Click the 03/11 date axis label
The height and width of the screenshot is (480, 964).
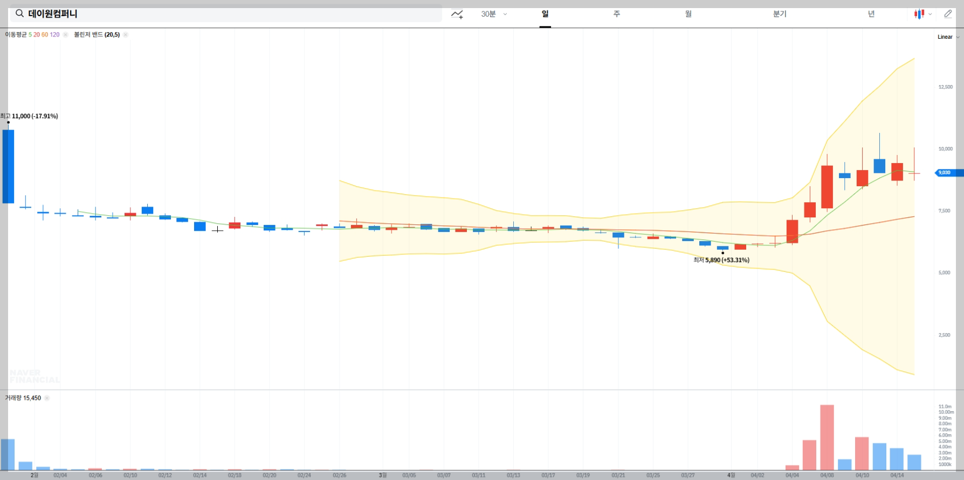[x=479, y=475]
